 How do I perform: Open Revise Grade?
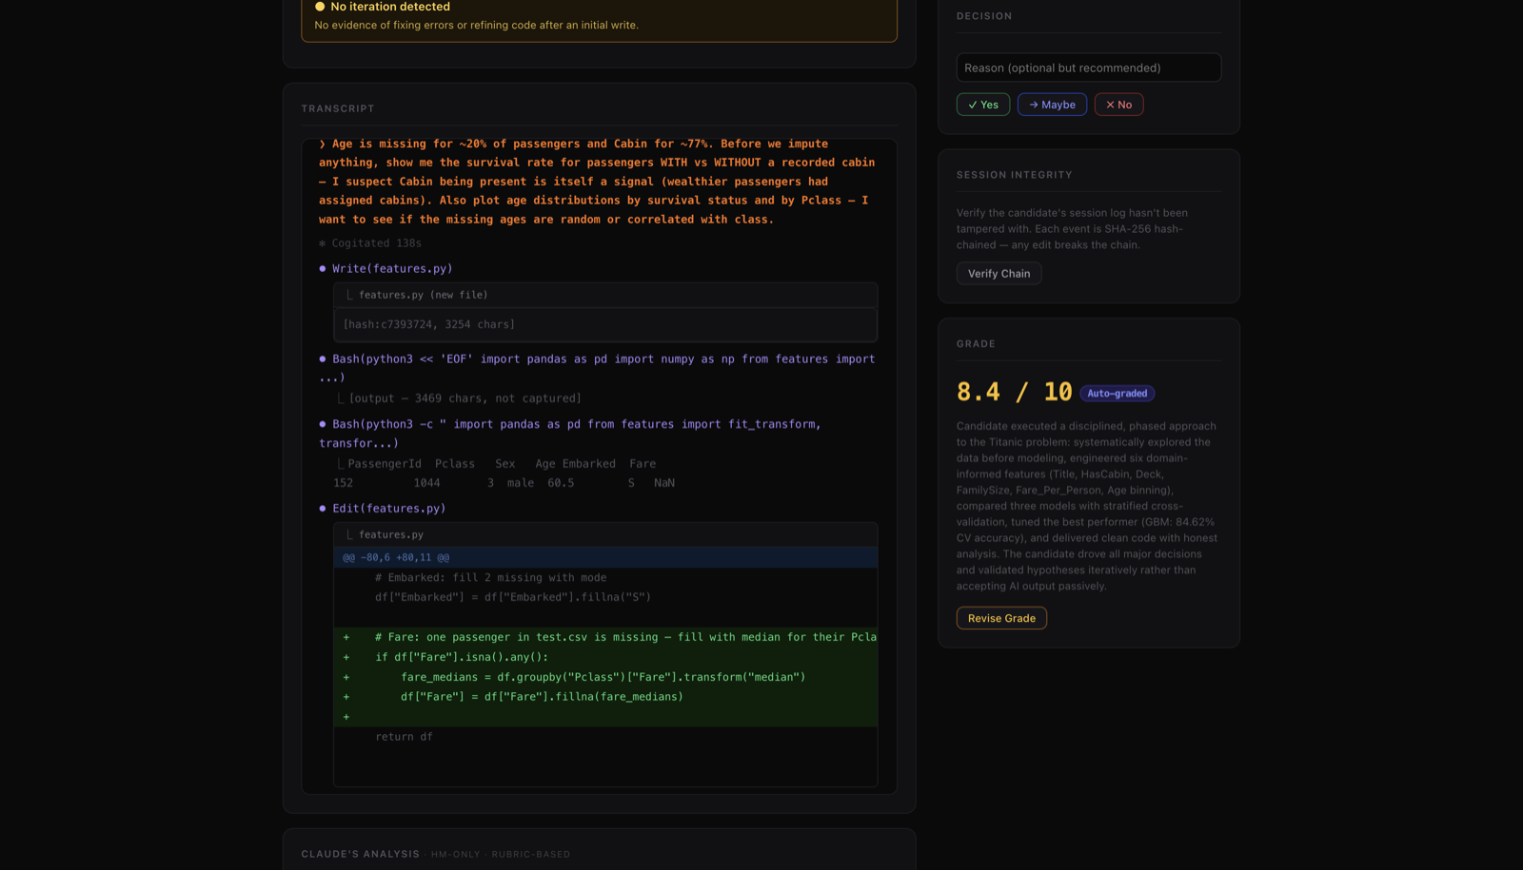[1001, 618]
